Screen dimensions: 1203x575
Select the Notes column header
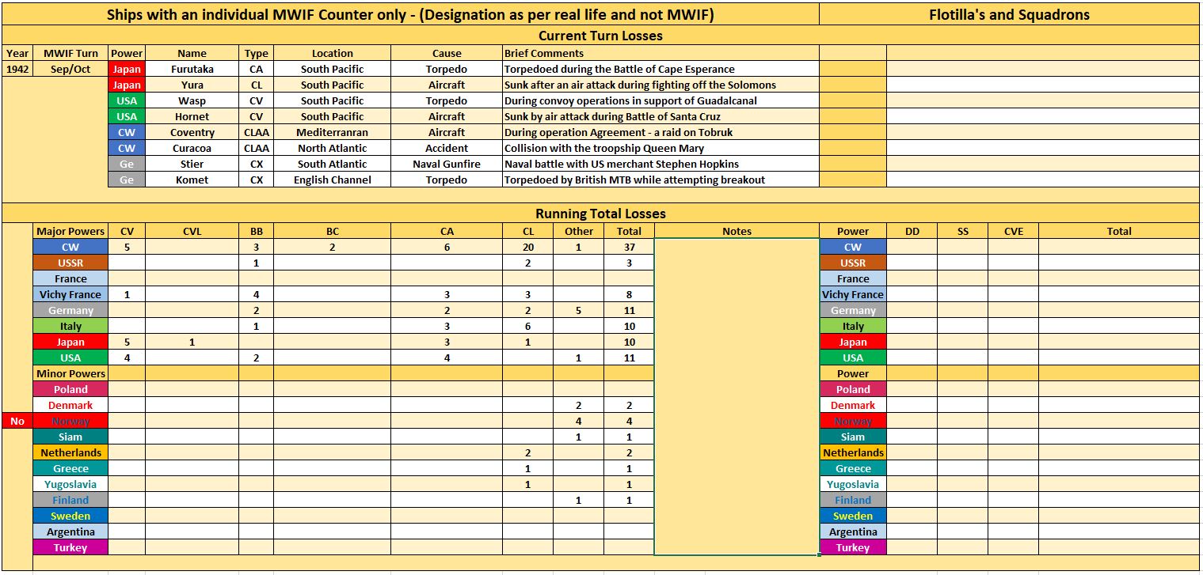[x=737, y=231]
